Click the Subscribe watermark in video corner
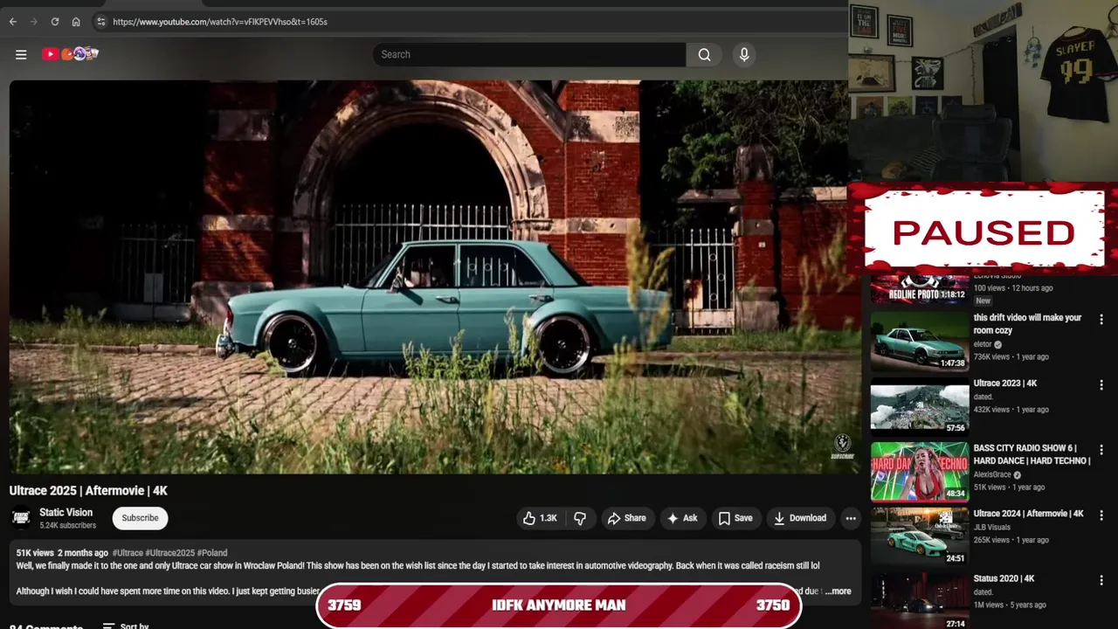The width and height of the screenshot is (1118, 629). tap(842, 446)
